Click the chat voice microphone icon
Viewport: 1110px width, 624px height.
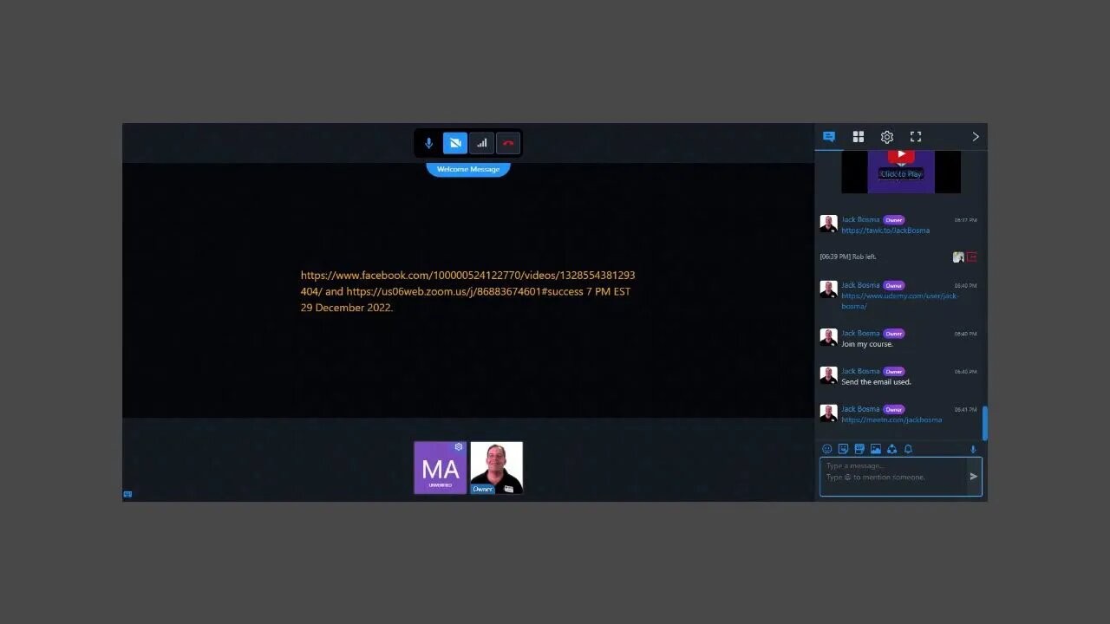pos(973,449)
